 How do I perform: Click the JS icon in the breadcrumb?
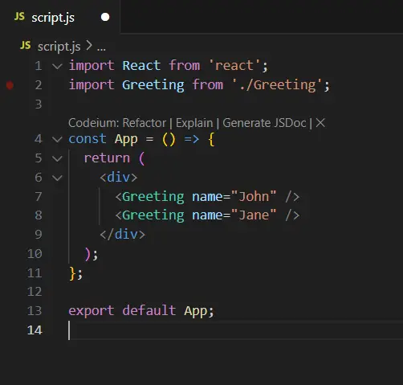pyautogui.click(x=26, y=45)
